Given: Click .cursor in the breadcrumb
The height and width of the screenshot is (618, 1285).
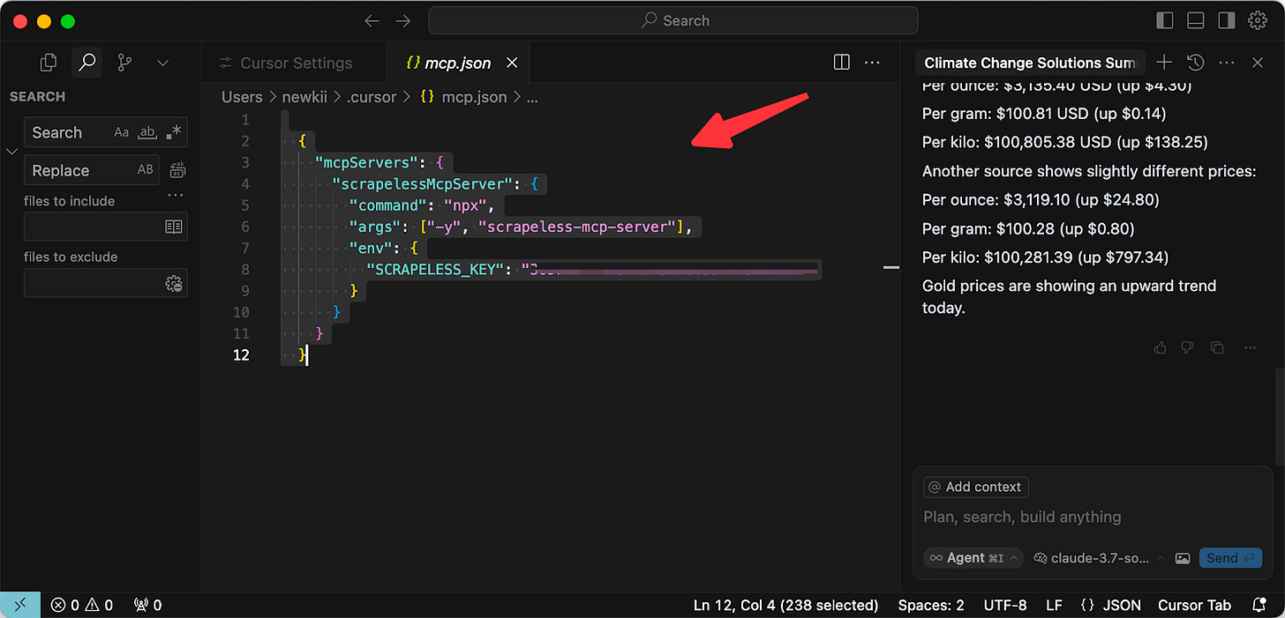Looking at the screenshot, I should click(372, 97).
